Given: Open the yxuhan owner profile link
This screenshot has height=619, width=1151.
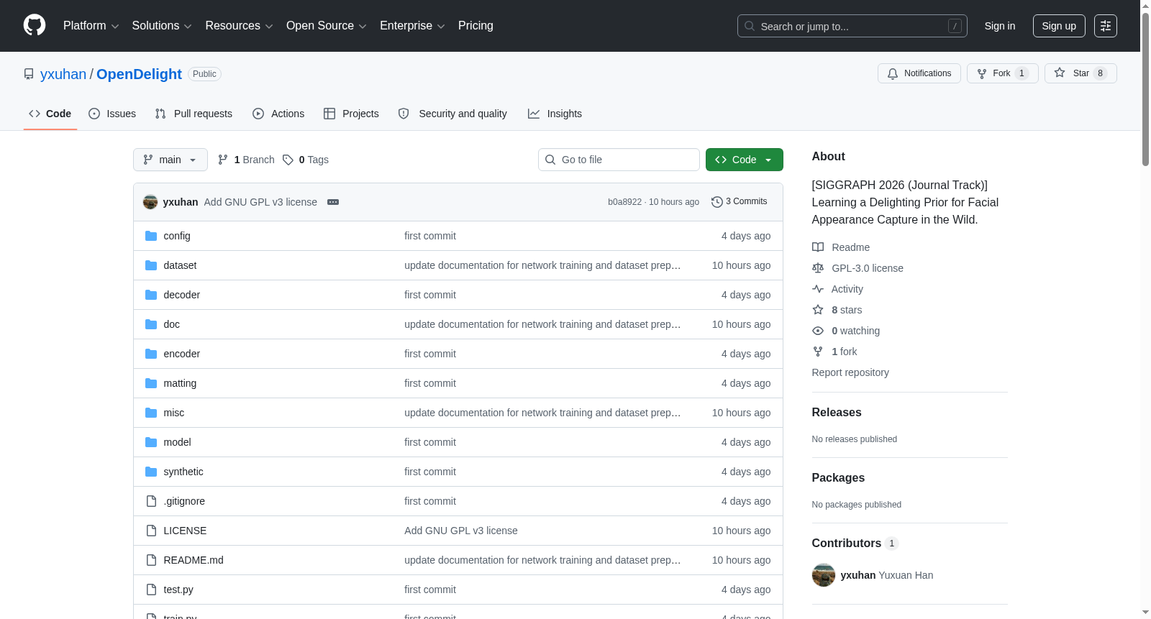Looking at the screenshot, I should click(x=63, y=74).
